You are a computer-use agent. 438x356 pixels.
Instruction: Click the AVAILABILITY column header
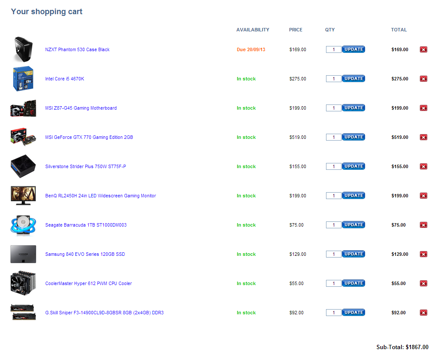[x=253, y=30]
